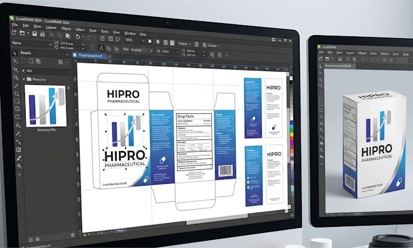Click the New document icon

(14, 33)
